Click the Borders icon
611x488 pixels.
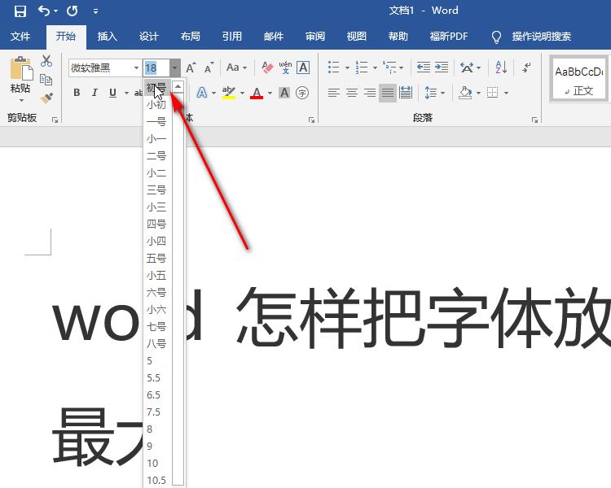tap(493, 93)
